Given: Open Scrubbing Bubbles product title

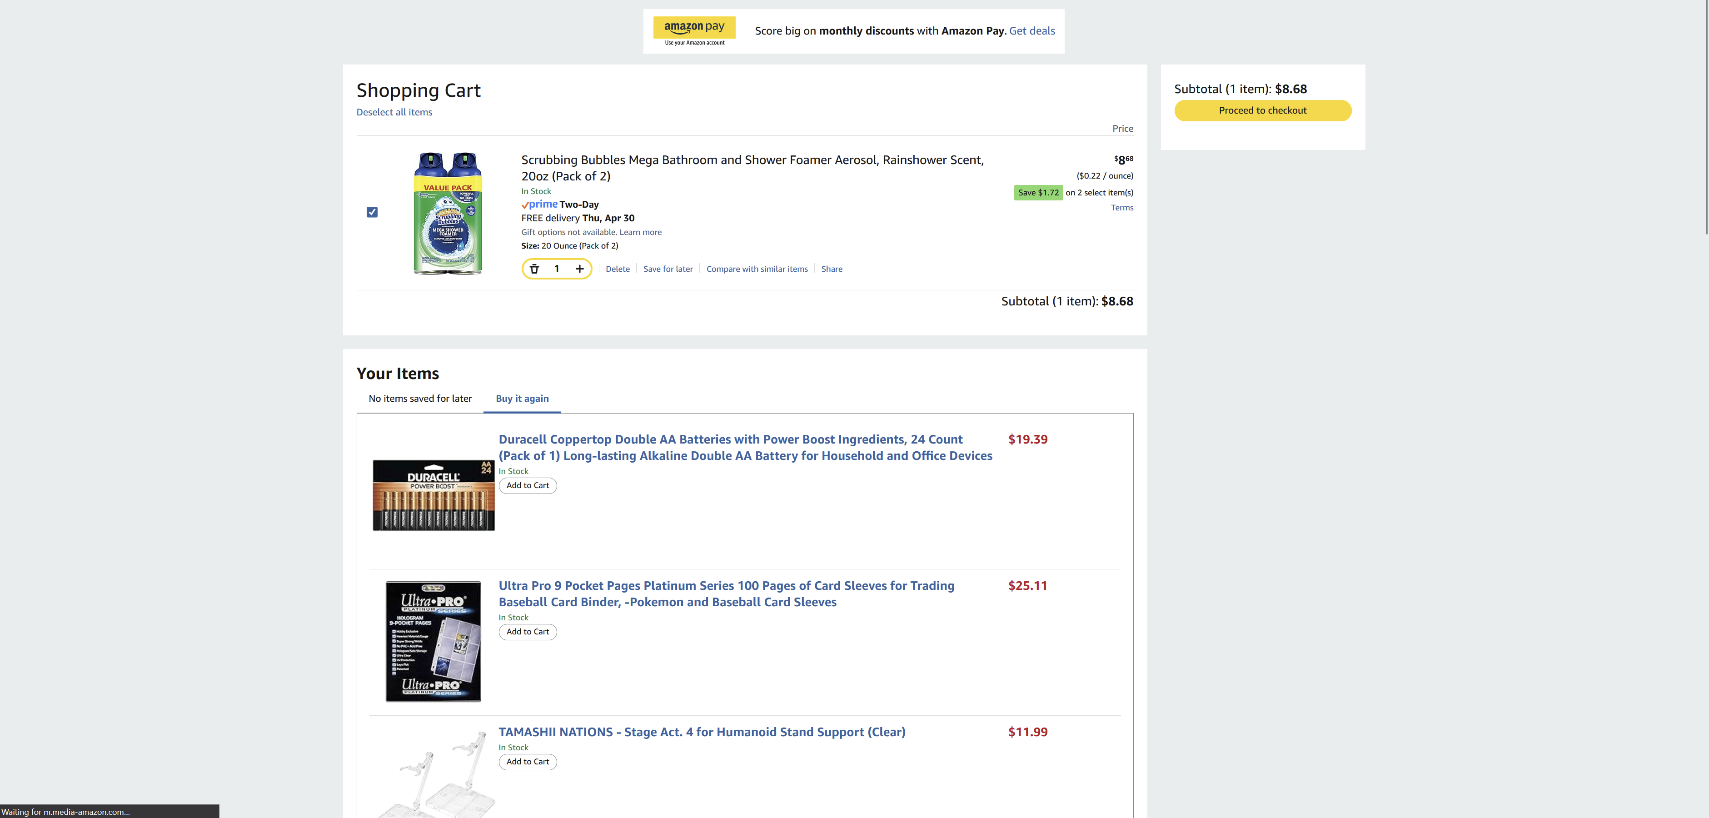Looking at the screenshot, I should click(752, 168).
